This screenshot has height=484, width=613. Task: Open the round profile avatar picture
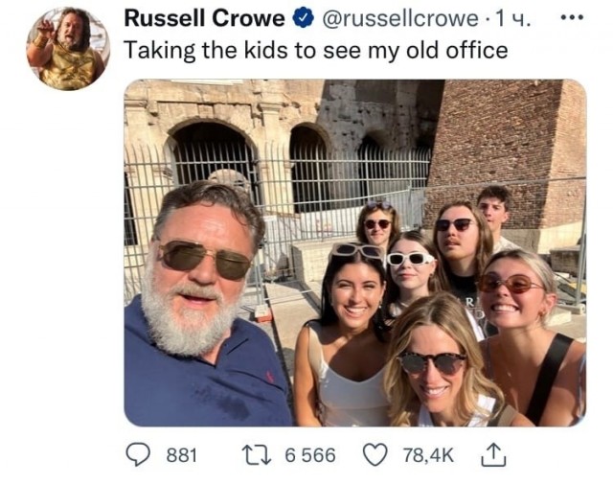(x=67, y=49)
